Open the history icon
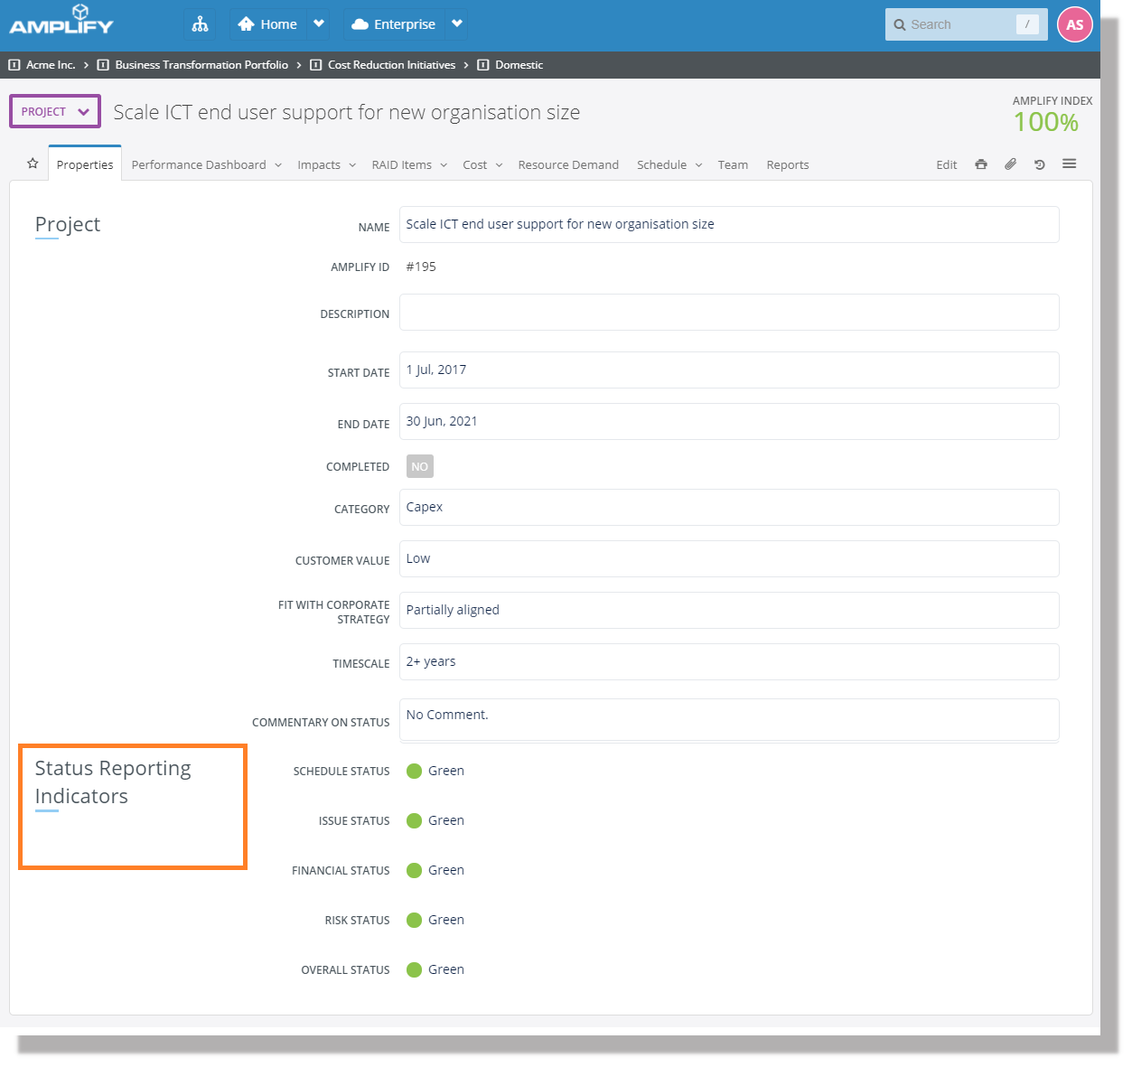1132x1067 pixels. [x=1040, y=164]
